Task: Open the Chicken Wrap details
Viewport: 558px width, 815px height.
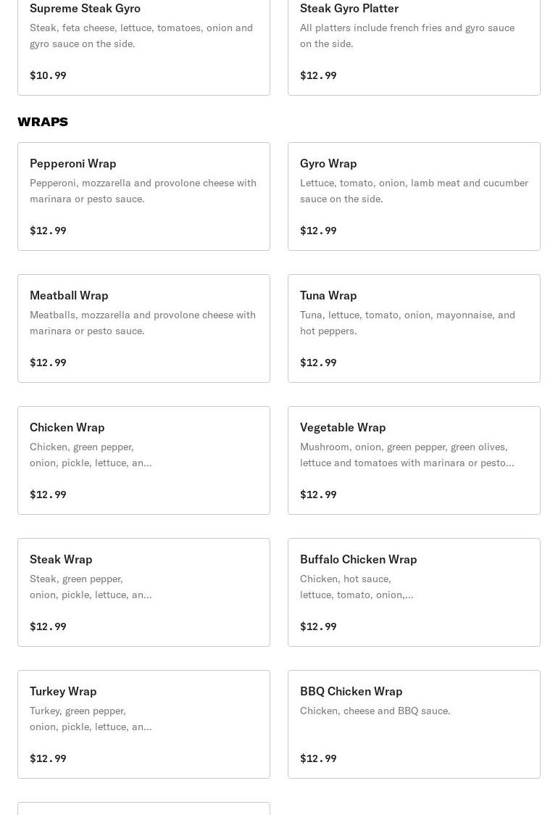Action: [143, 460]
